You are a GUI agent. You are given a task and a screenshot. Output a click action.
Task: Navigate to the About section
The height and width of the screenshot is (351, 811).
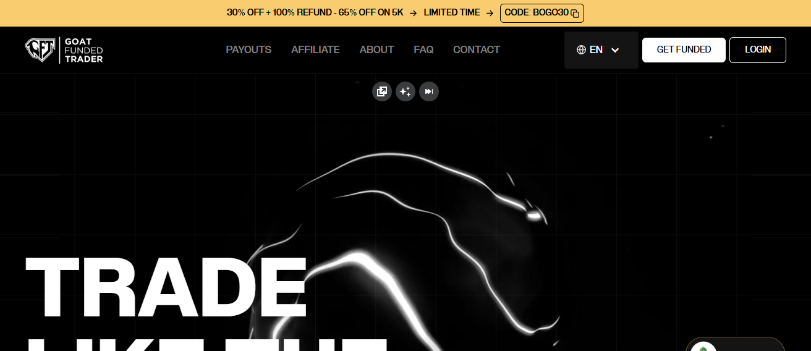coord(376,50)
